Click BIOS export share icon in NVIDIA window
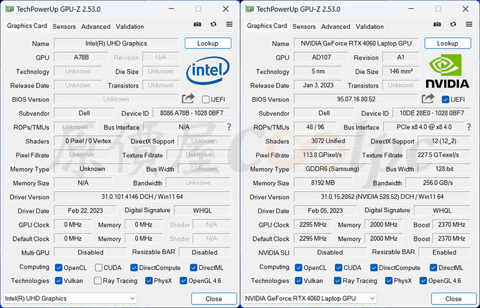The image size is (480, 308). point(428,98)
